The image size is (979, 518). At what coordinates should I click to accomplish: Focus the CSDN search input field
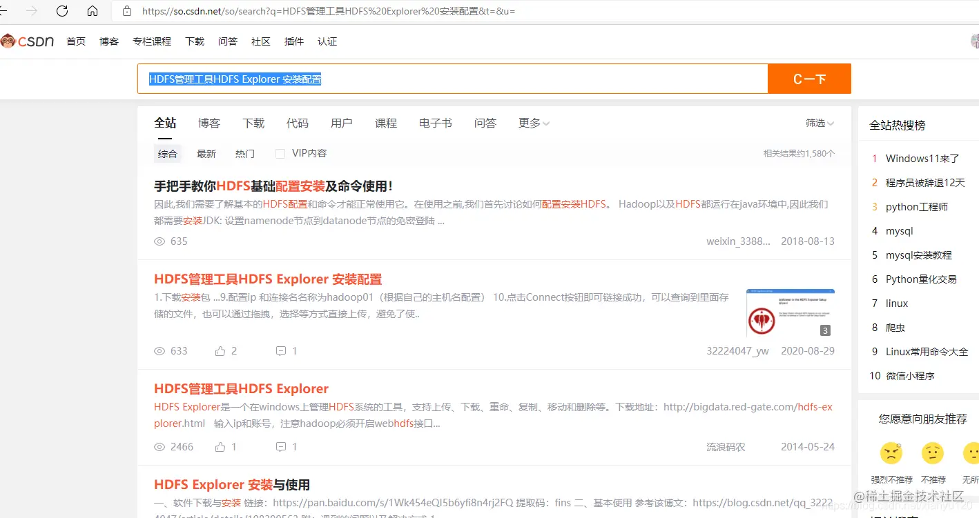pyautogui.click(x=453, y=79)
